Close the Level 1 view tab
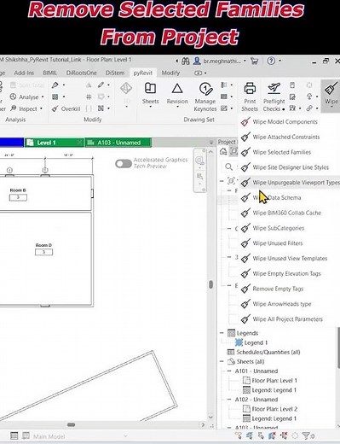The width and height of the screenshot is (340, 444). (80, 143)
